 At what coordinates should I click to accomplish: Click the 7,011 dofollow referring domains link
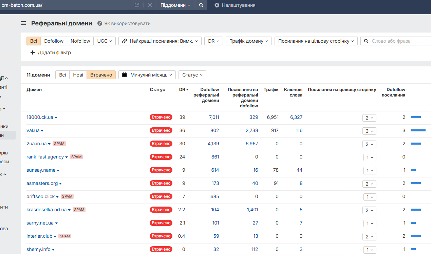pyautogui.click(x=214, y=117)
